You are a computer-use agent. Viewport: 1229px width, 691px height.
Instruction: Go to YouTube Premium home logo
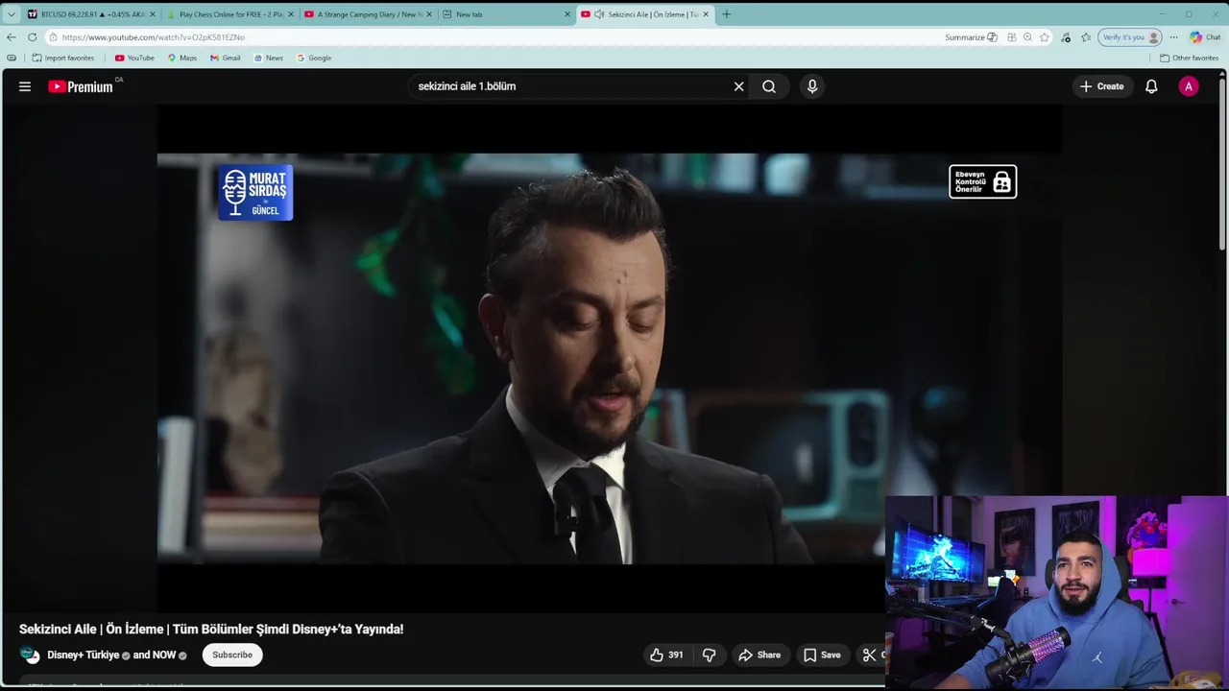click(x=81, y=86)
